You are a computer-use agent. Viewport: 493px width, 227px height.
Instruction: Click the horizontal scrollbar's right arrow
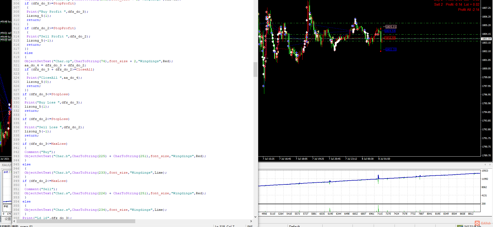coord(251,221)
